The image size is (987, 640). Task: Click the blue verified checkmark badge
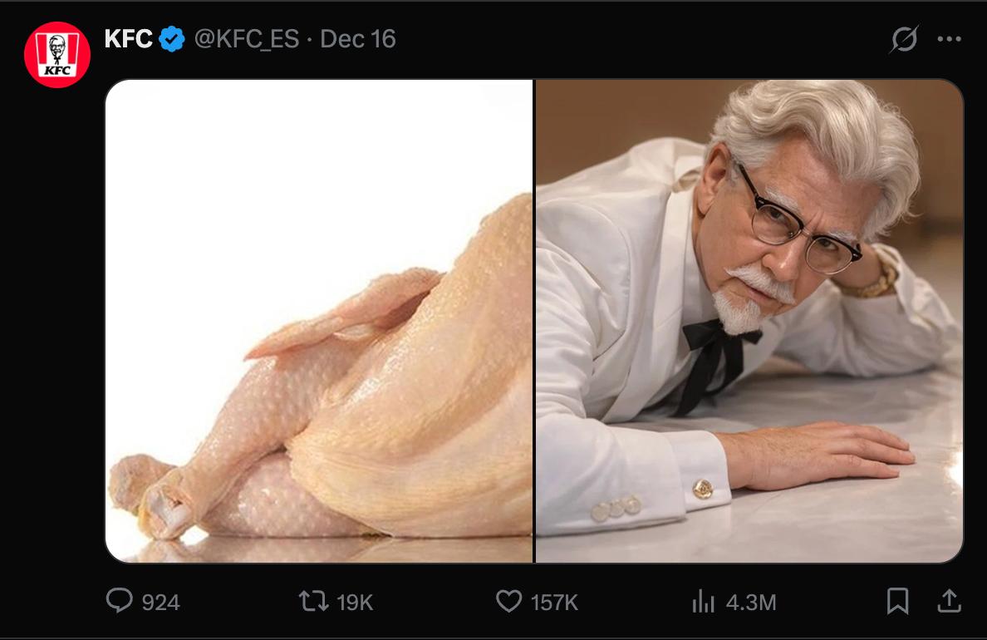tap(172, 39)
